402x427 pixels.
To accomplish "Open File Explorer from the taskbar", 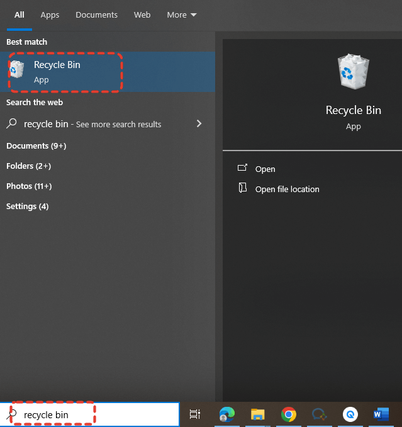I will click(x=257, y=414).
